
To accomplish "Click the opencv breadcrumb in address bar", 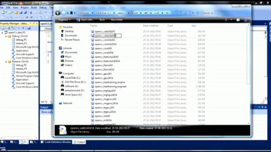I will coord(121,13).
